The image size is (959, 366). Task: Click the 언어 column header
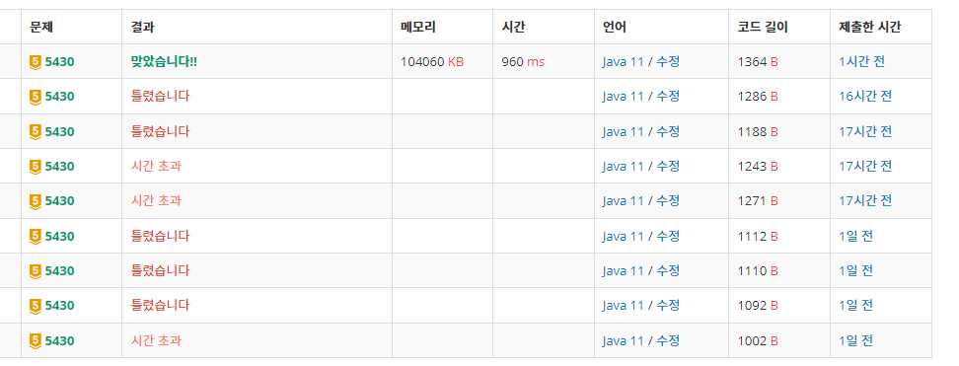click(x=614, y=27)
